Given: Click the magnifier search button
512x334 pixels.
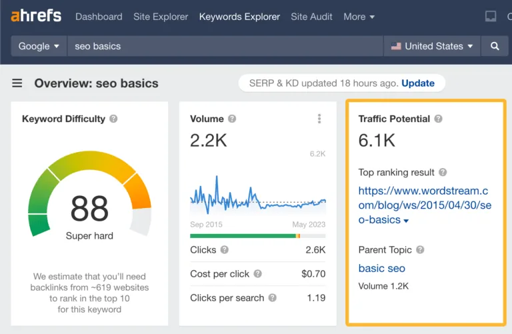Looking at the screenshot, I should pos(495,46).
